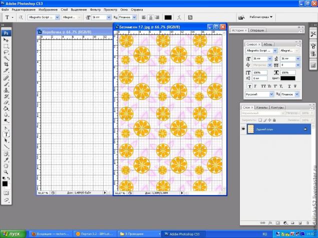Click the black text color swatch in options bar
Viewport: 318px width, 238px height.
click(x=168, y=17)
